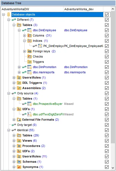116x171 pixels.
Task: Click the Indices folder icon
Action: [30, 41]
